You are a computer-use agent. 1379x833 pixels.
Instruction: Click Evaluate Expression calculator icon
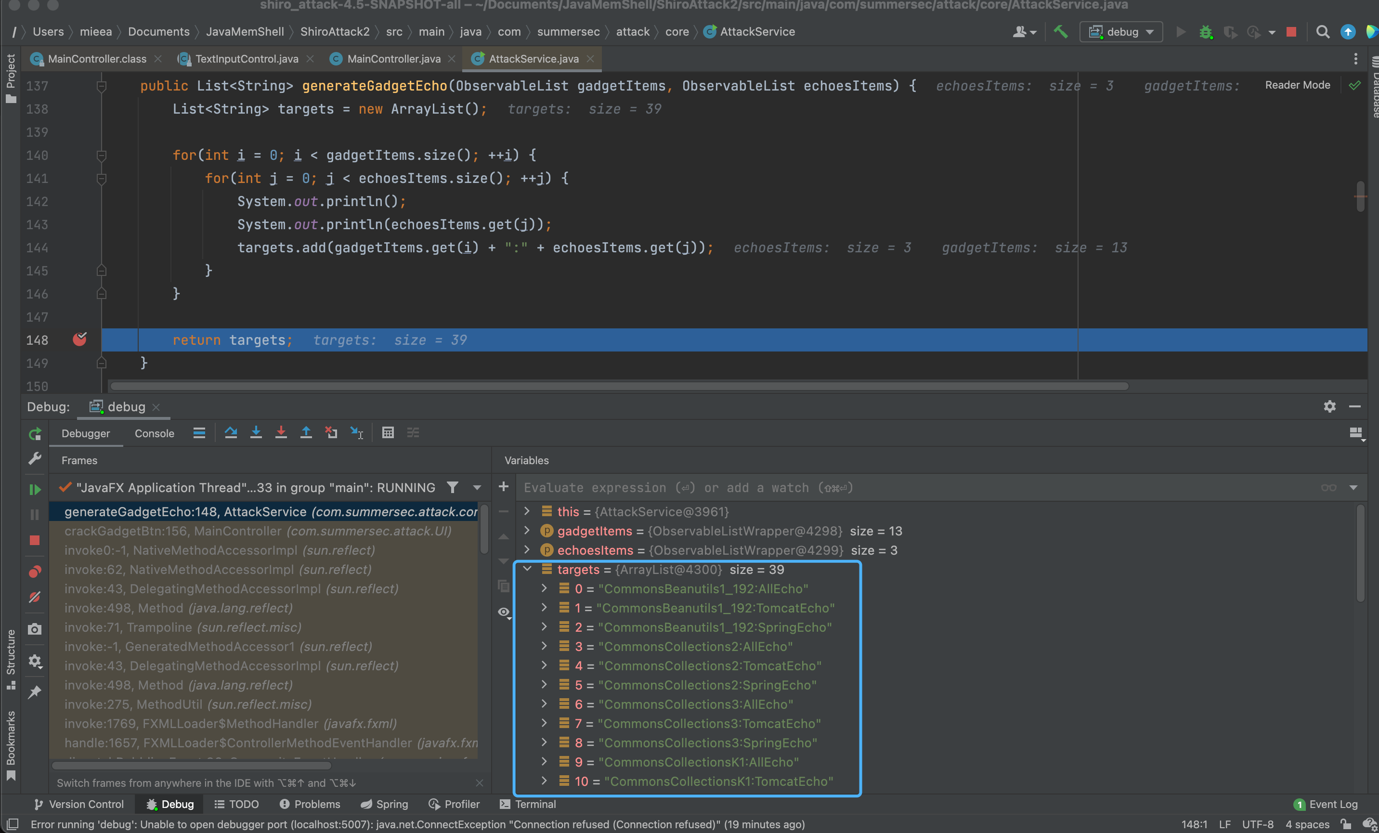coord(388,433)
